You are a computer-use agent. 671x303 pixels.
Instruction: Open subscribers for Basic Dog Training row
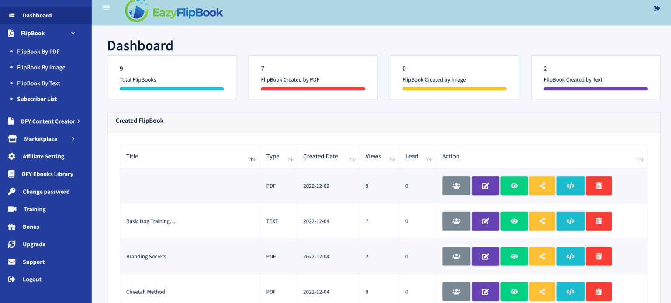(456, 221)
